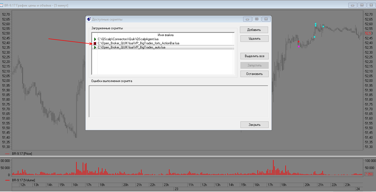The image size is (376, 192).
Task: Click the QUIK icon in the Доступные скрипты title bar
Action: click(x=89, y=19)
